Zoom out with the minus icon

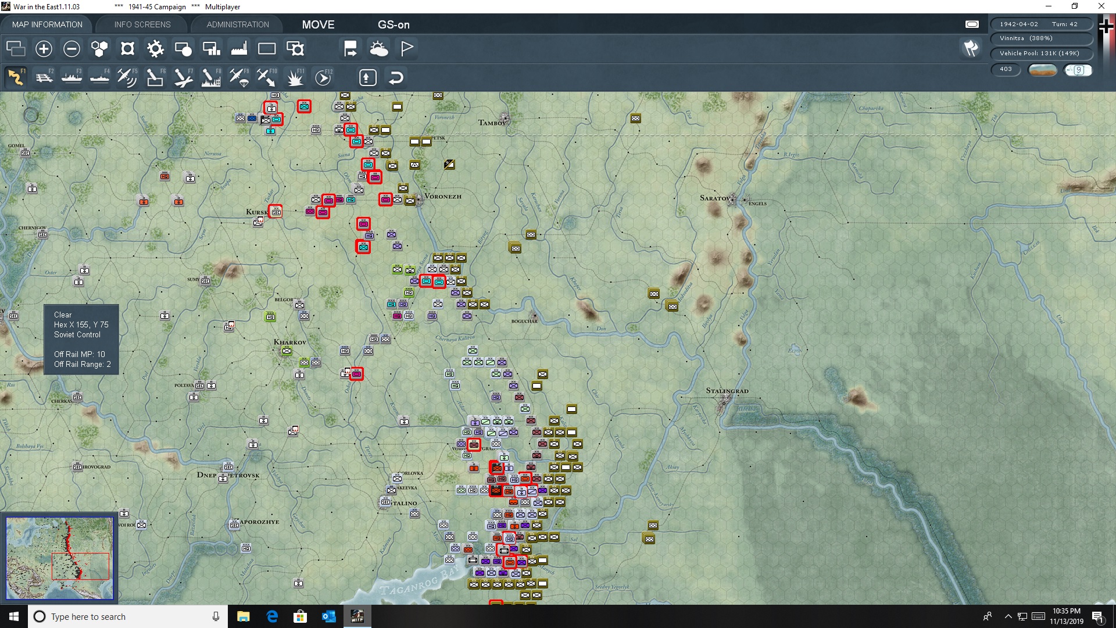tap(71, 48)
